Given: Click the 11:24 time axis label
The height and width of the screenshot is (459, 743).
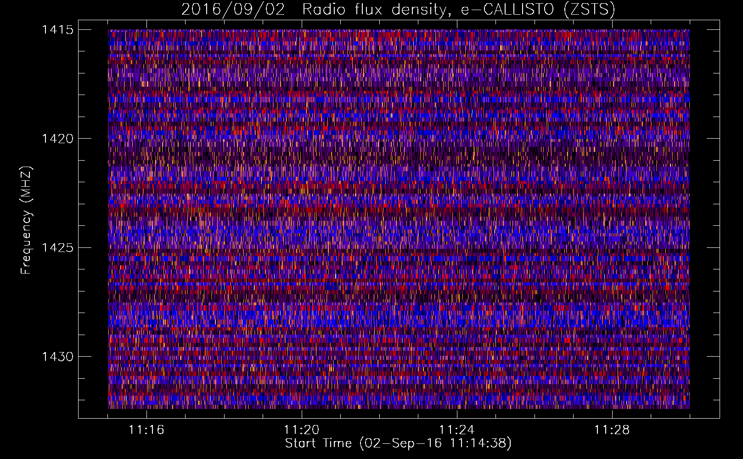Looking at the screenshot, I should click(x=457, y=430).
